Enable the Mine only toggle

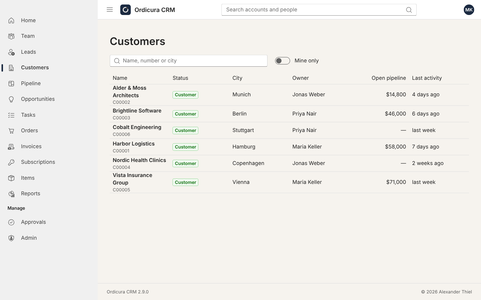coord(283,61)
